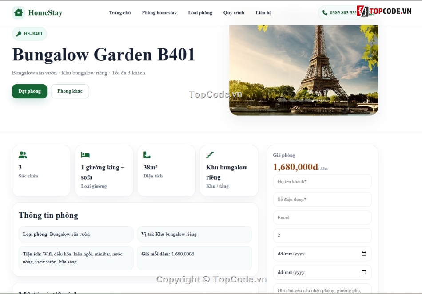This screenshot has height=294, width=422.
Task: Open the Trang chủ menu item
Action: pyautogui.click(x=120, y=12)
